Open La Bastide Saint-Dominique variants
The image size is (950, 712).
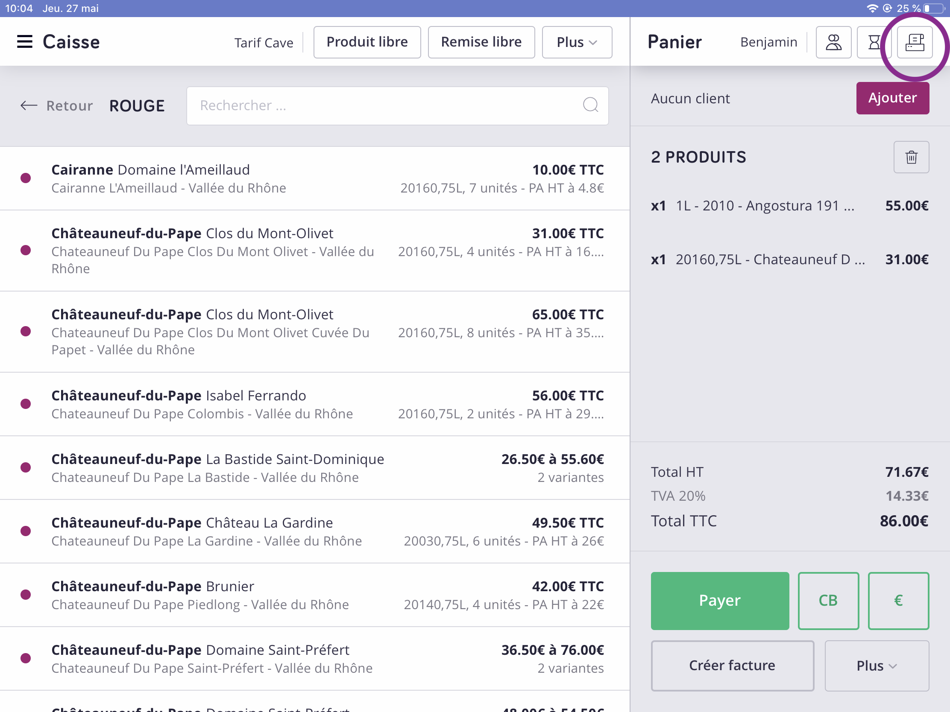click(x=315, y=468)
